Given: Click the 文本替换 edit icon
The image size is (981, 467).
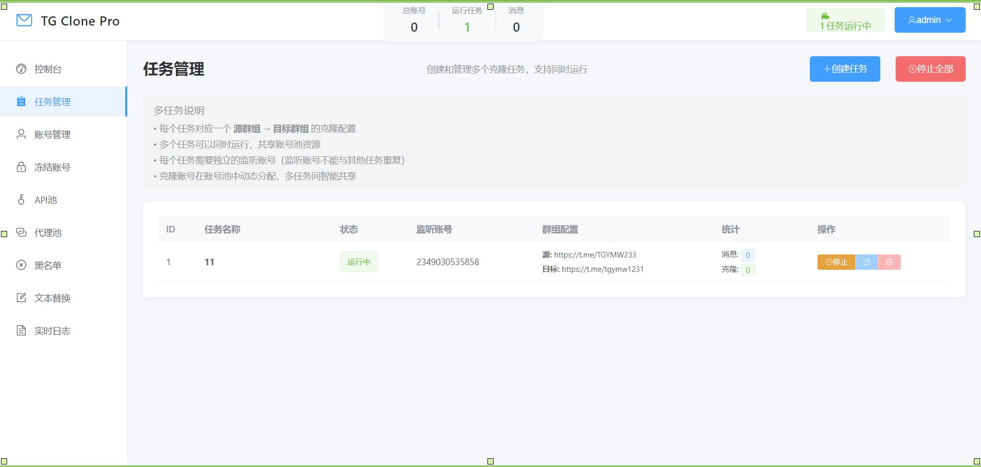Looking at the screenshot, I should 21,298.
